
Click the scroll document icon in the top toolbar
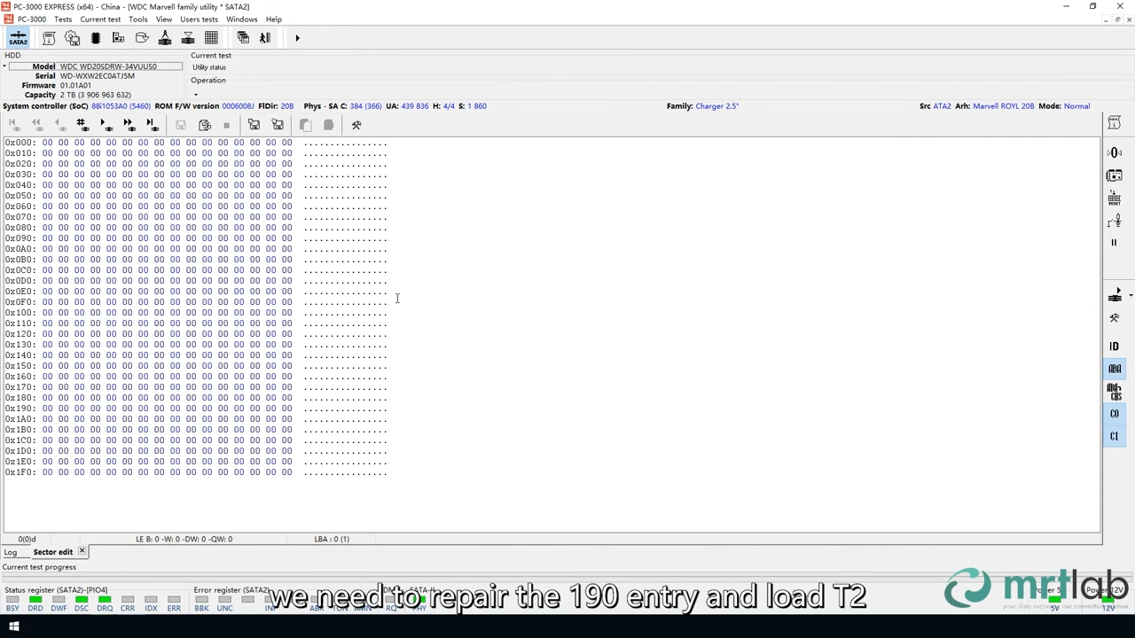point(49,38)
